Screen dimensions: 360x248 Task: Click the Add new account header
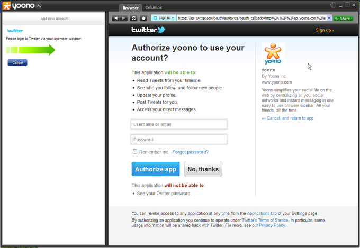pyautogui.click(x=55, y=19)
